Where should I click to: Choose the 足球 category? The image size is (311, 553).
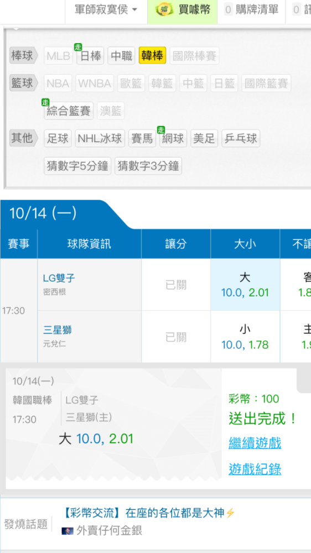click(58, 138)
